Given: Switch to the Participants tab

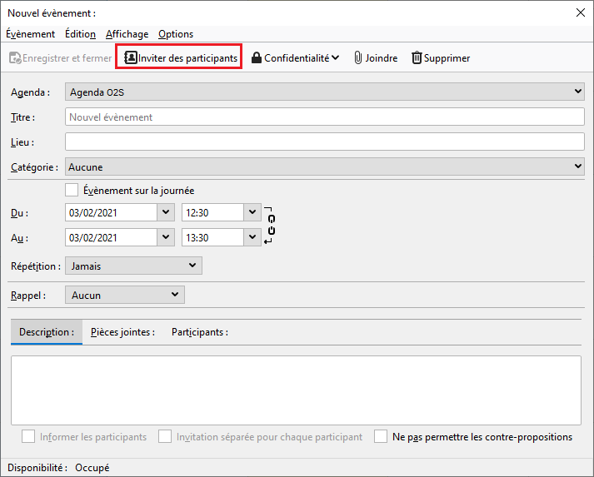Looking at the screenshot, I should (200, 332).
